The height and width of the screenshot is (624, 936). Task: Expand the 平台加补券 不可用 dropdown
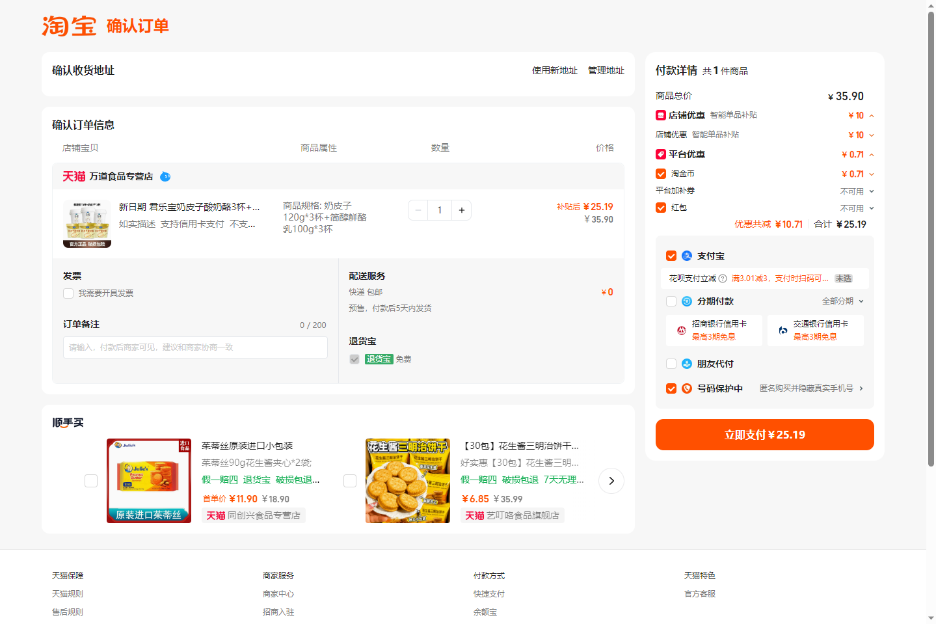click(x=872, y=191)
